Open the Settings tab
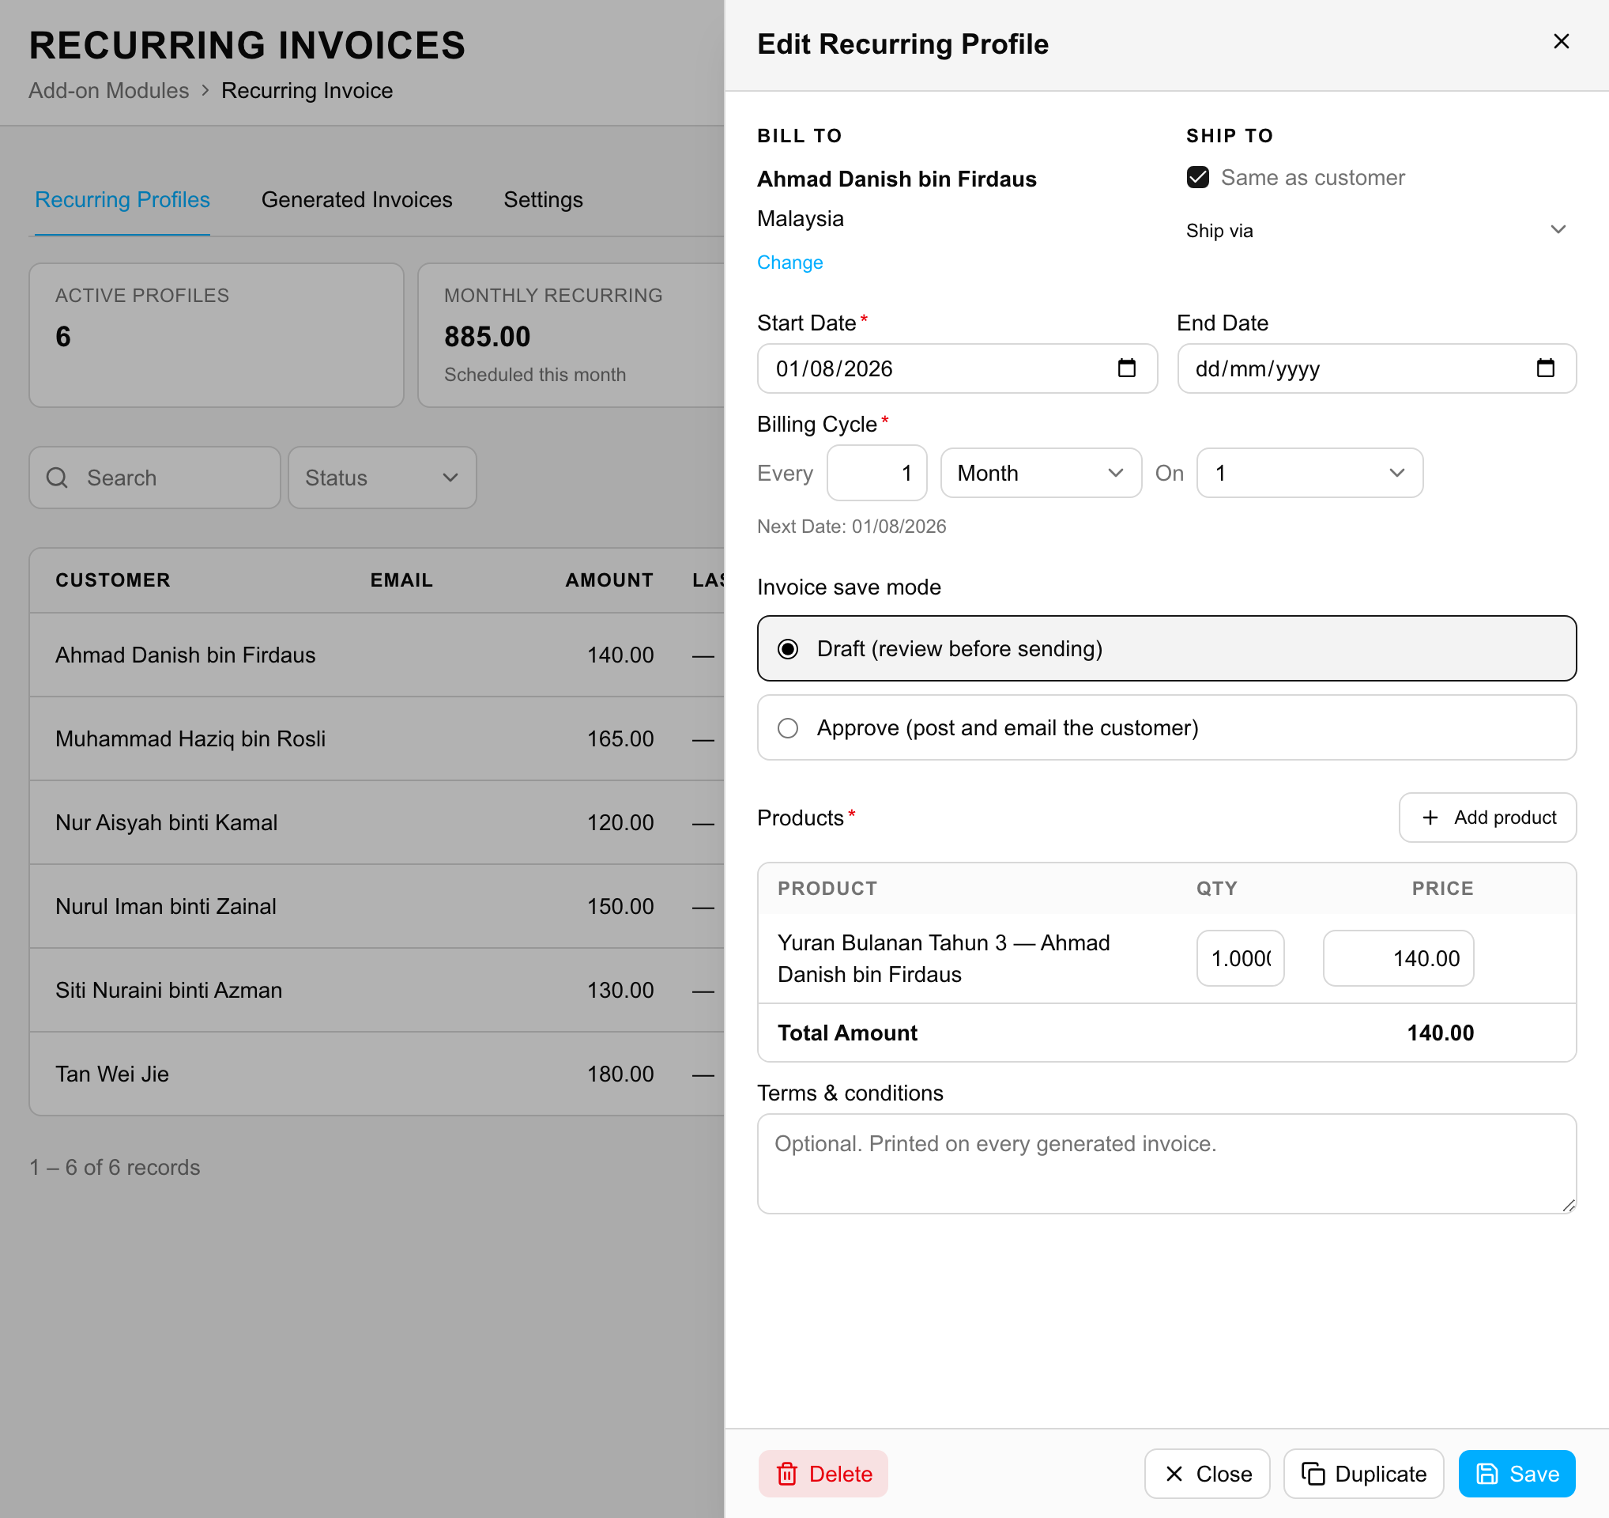Screen dimensions: 1609x1518 pyautogui.click(x=543, y=199)
